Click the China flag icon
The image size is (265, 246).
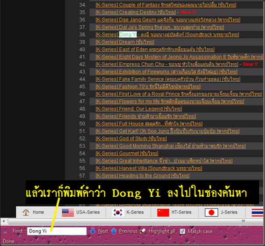point(163,213)
